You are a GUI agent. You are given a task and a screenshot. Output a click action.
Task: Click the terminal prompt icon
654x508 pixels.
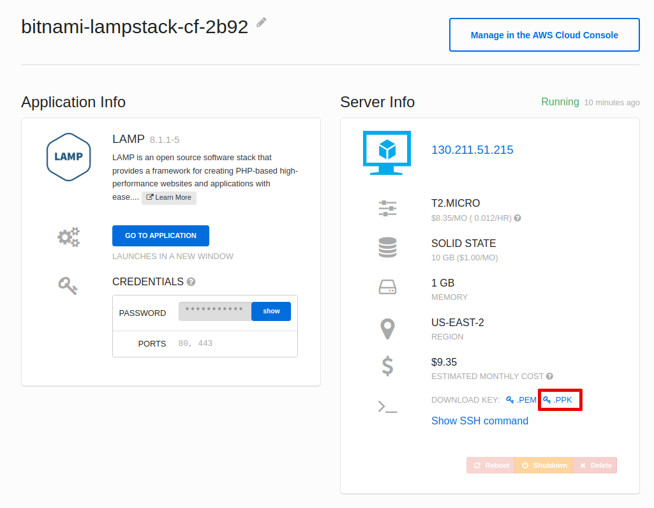click(387, 407)
